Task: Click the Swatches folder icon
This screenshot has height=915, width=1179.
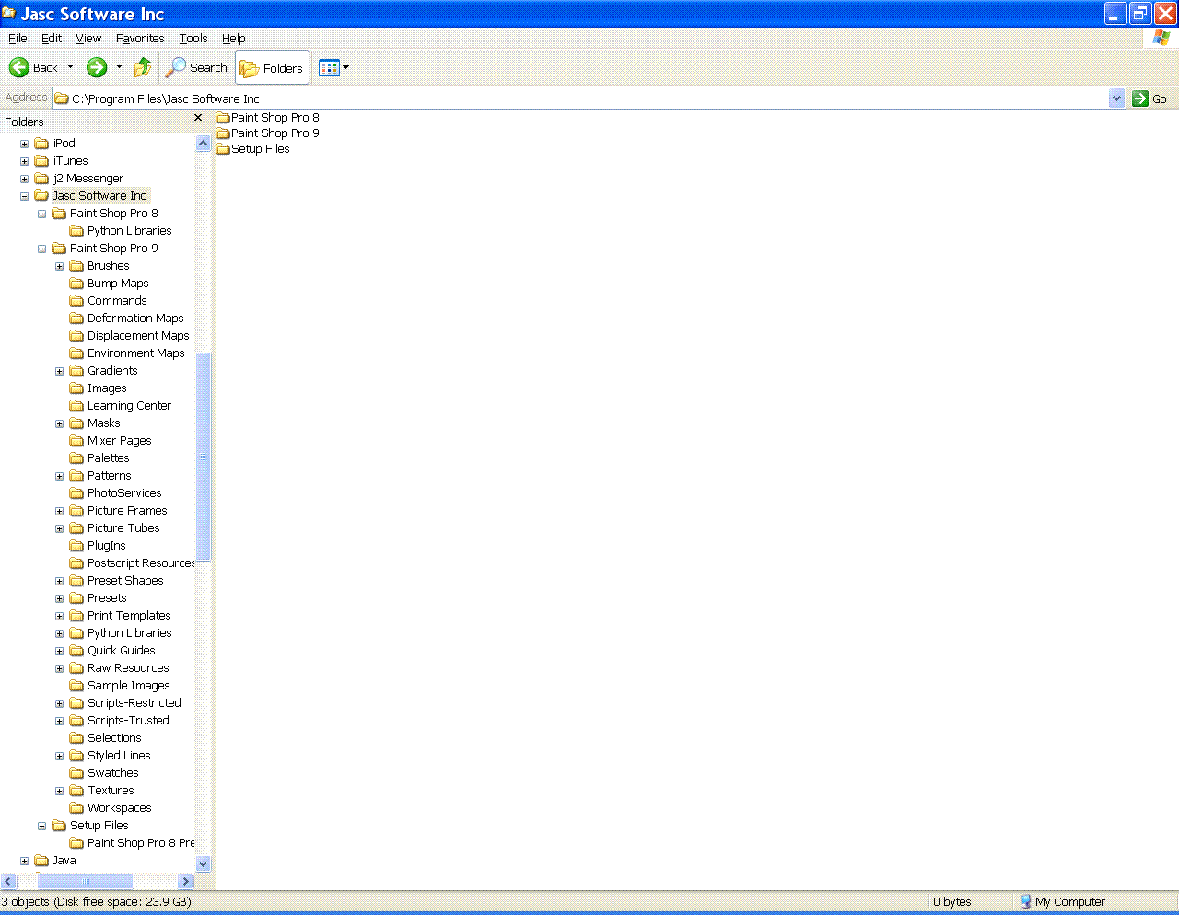Action: (76, 773)
